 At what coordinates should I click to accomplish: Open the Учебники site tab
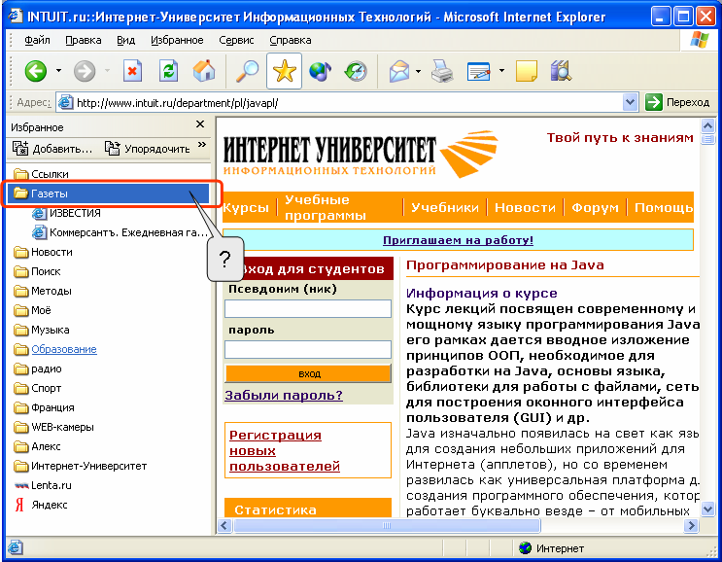tap(445, 207)
